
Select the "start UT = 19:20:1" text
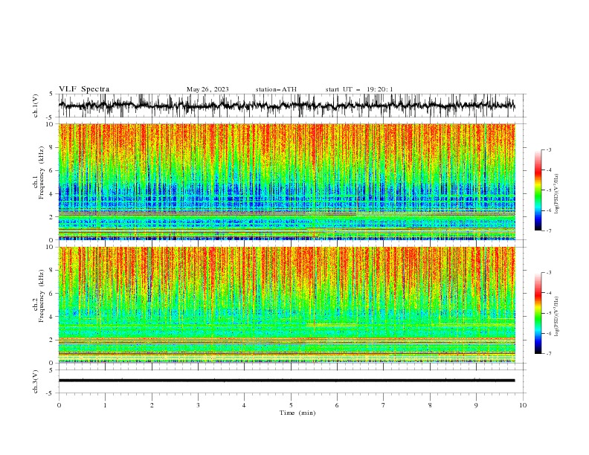(x=359, y=89)
